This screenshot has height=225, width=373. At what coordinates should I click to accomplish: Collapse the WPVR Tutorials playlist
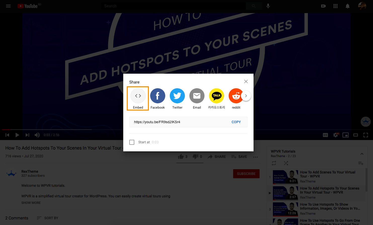pyautogui.click(x=362, y=154)
